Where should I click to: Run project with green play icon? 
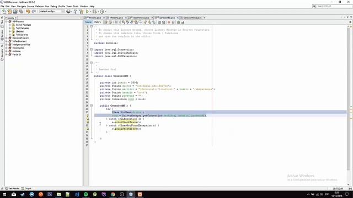[x=87, y=12]
